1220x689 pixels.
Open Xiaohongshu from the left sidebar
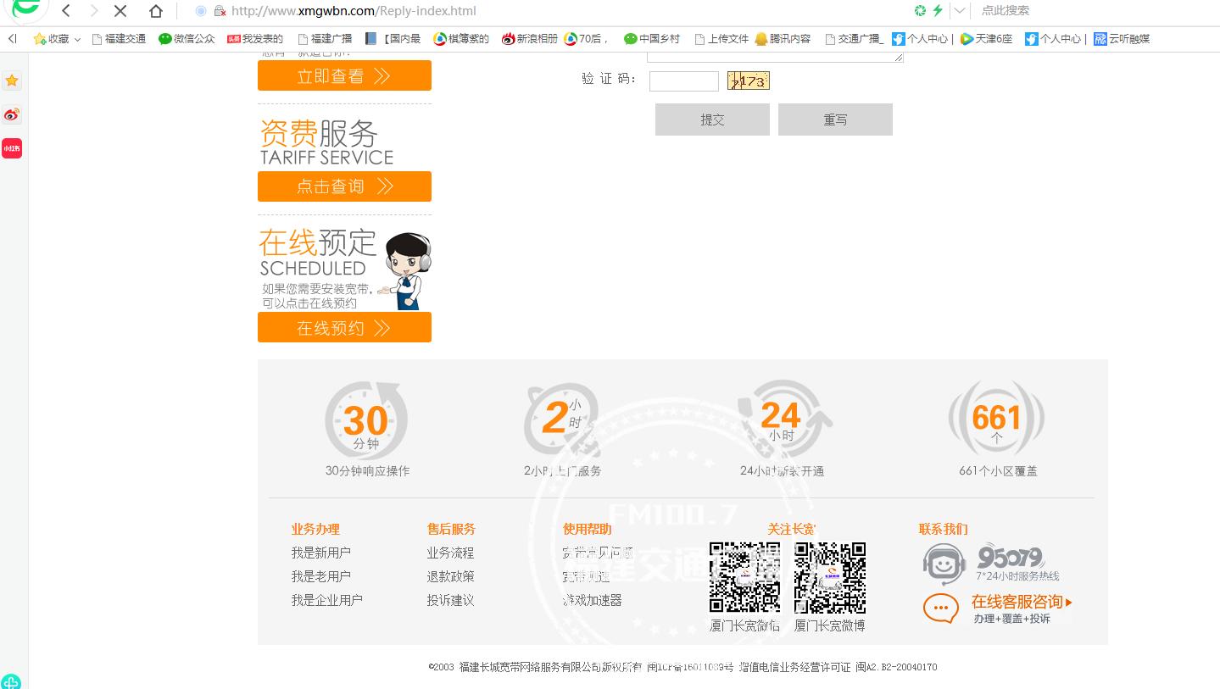pos(11,148)
